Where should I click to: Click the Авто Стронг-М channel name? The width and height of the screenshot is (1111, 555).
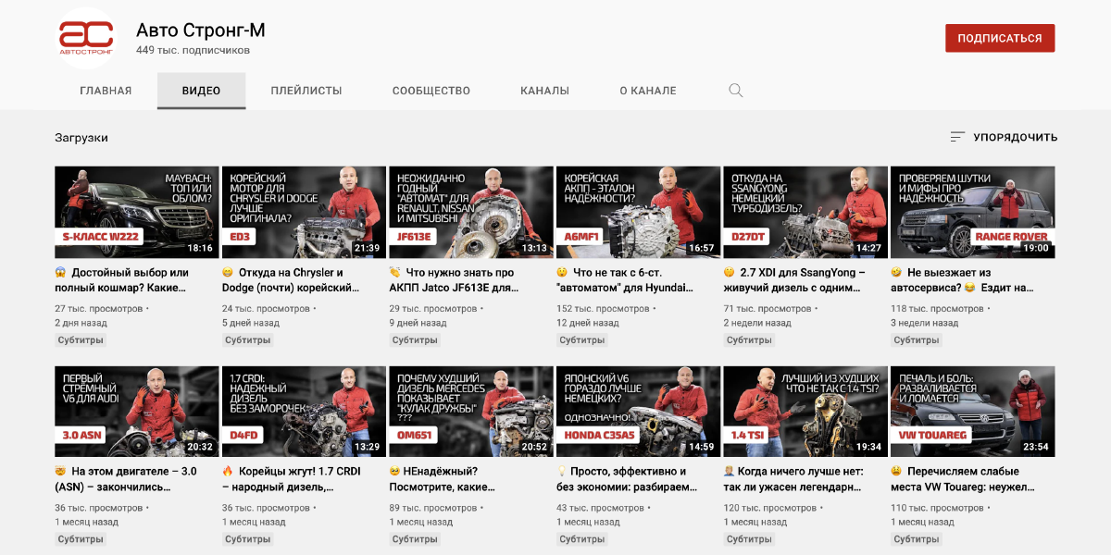pyautogui.click(x=201, y=30)
